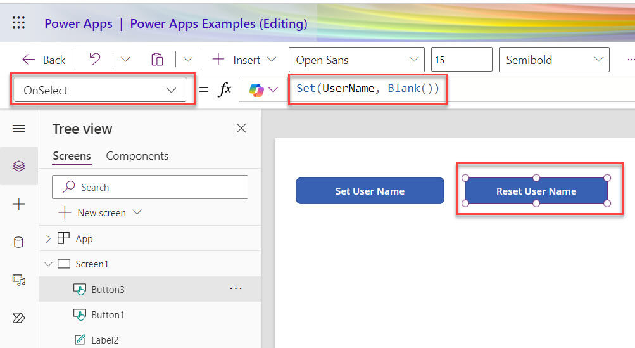
Task: Click the font size field showing 15
Action: [462, 60]
